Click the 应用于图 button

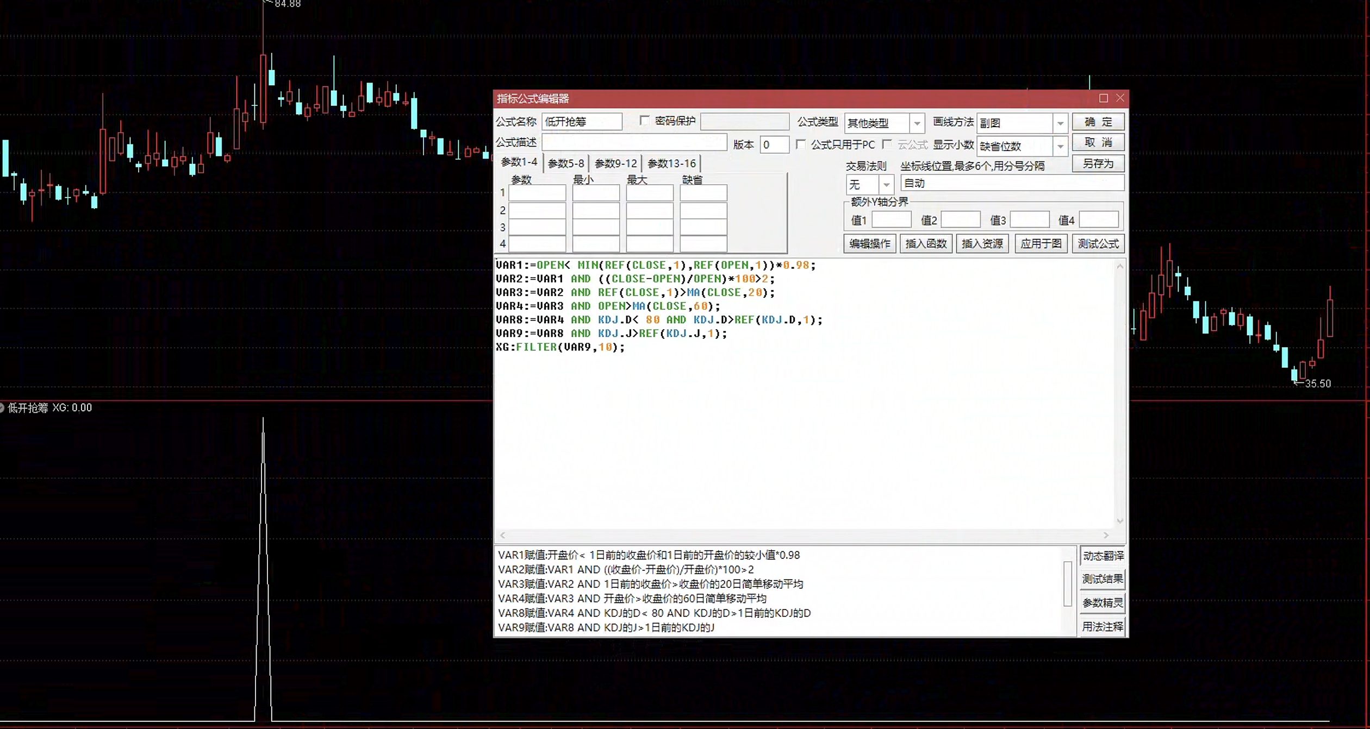(1041, 244)
